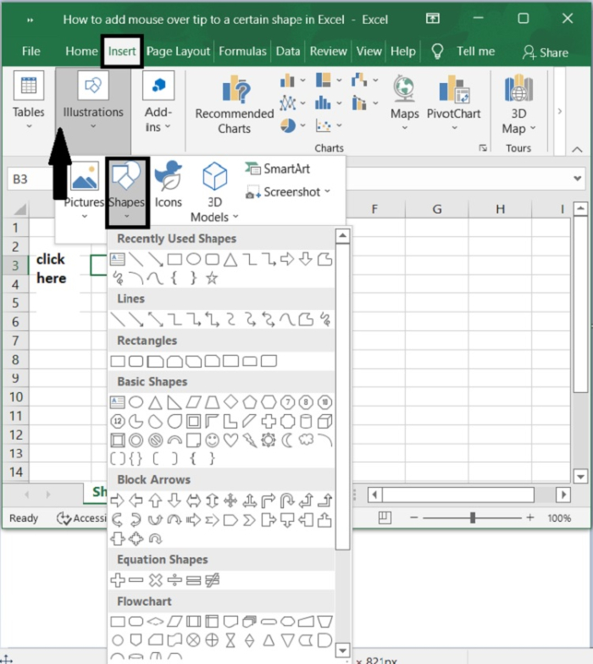Expand the formula bar chevron
This screenshot has width=593, height=664.
tap(577, 179)
